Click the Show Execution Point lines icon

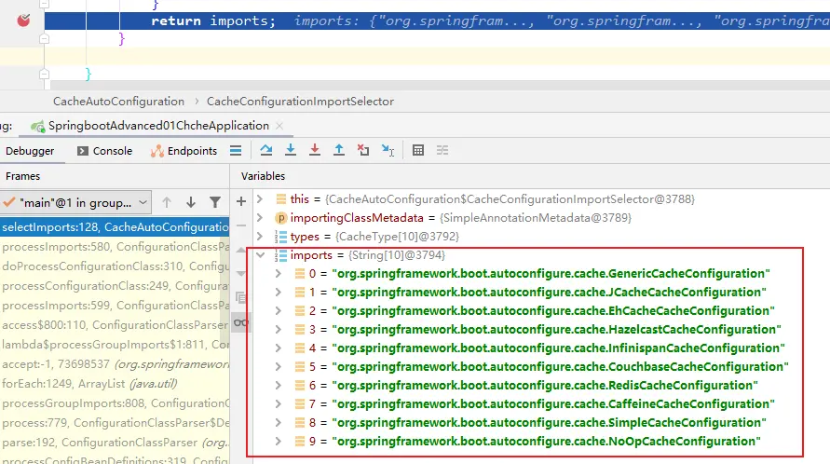[236, 151]
